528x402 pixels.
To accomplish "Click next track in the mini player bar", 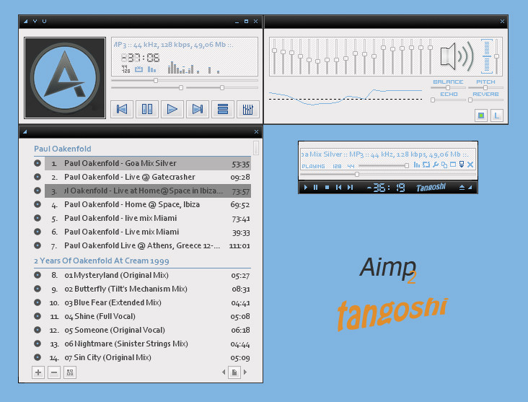I will 351,188.
